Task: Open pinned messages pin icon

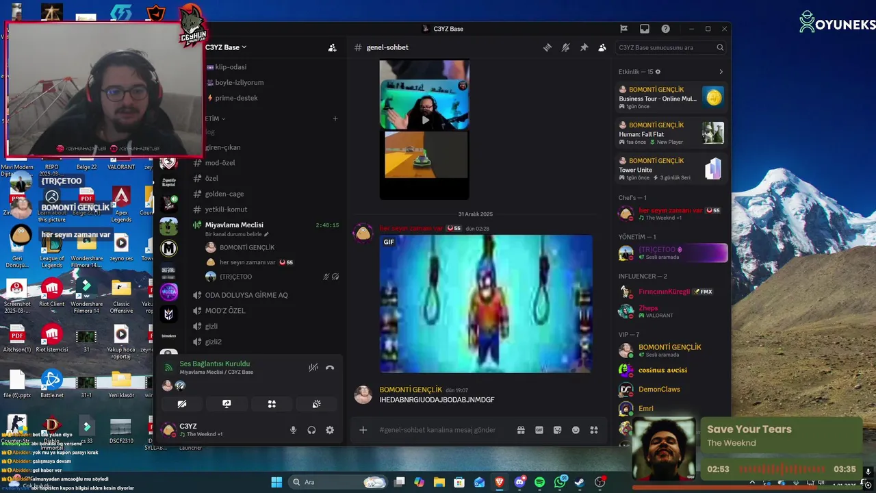Action: pyautogui.click(x=584, y=47)
